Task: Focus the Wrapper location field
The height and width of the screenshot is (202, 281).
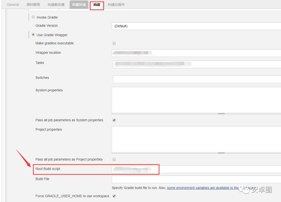Action: coord(196,53)
